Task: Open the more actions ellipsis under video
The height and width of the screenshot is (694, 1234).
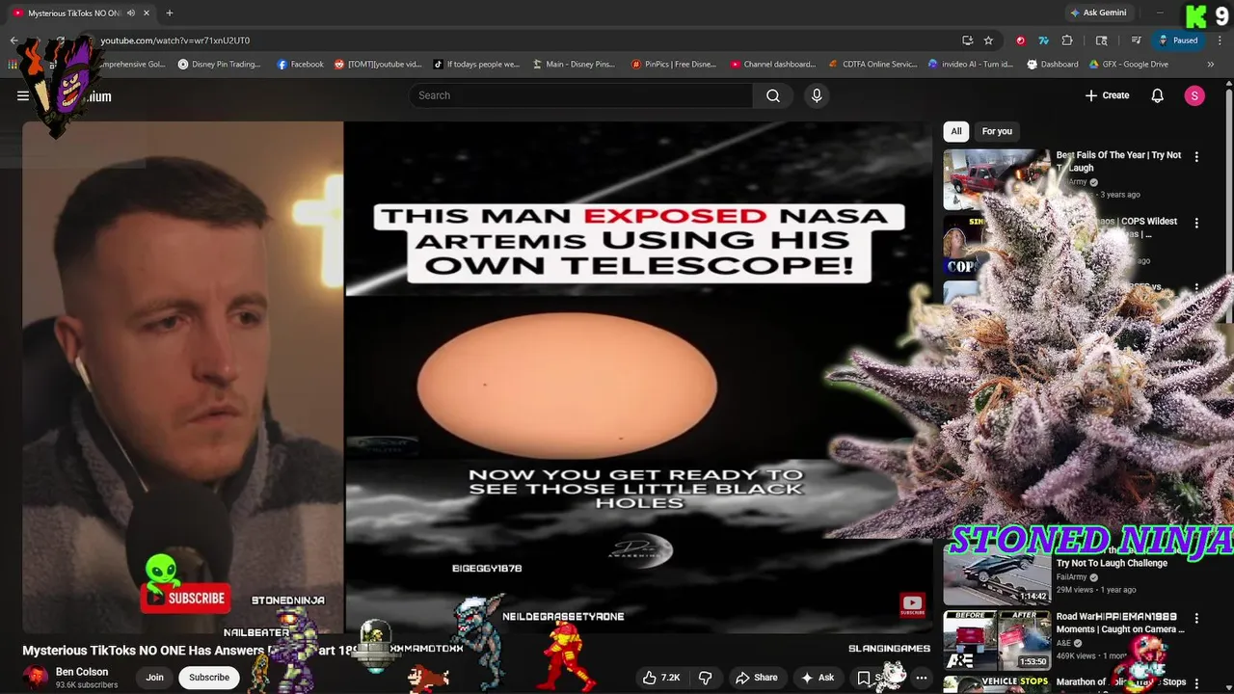Action: coord(921,678)
